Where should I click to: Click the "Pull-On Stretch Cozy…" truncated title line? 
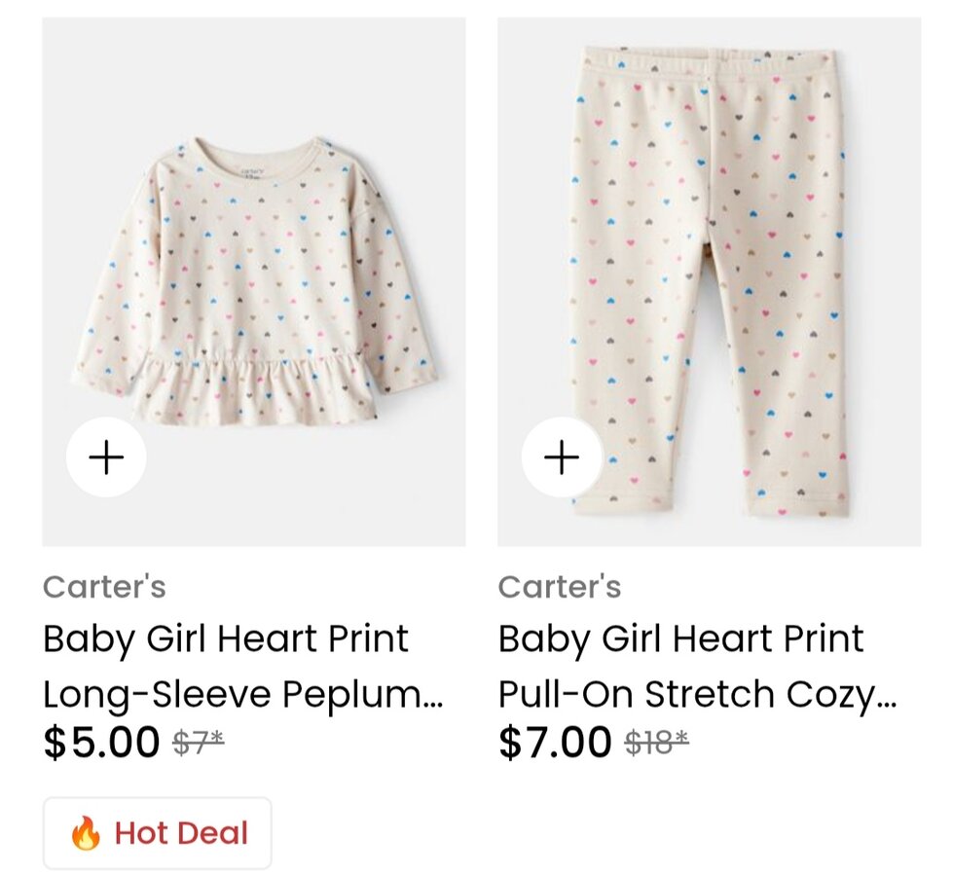[697, 694]
